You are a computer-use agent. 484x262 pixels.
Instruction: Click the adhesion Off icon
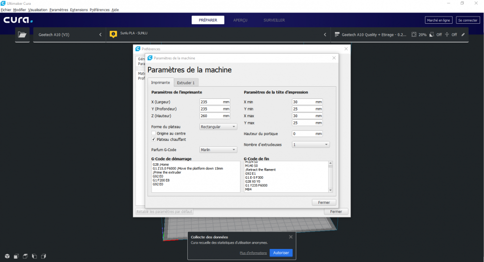click(x=447, y=34)
